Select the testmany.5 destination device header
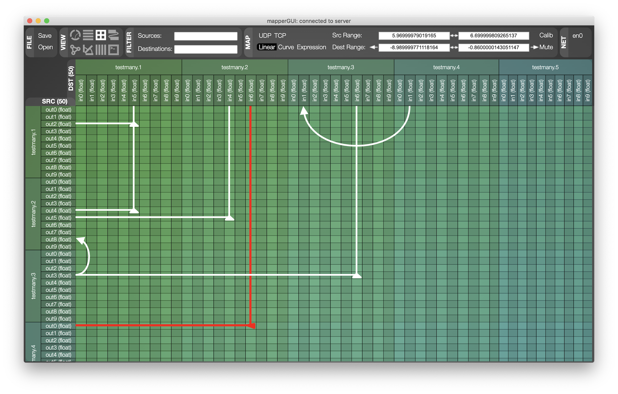The image size is (618, 394). tap(545, 67)
